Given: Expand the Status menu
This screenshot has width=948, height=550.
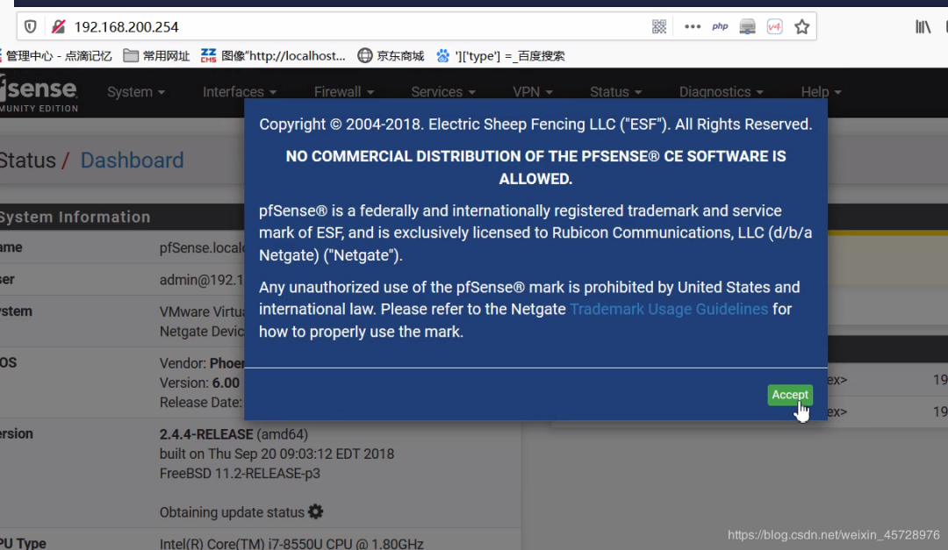Looking at the screenshot, I should click(615, 92).
